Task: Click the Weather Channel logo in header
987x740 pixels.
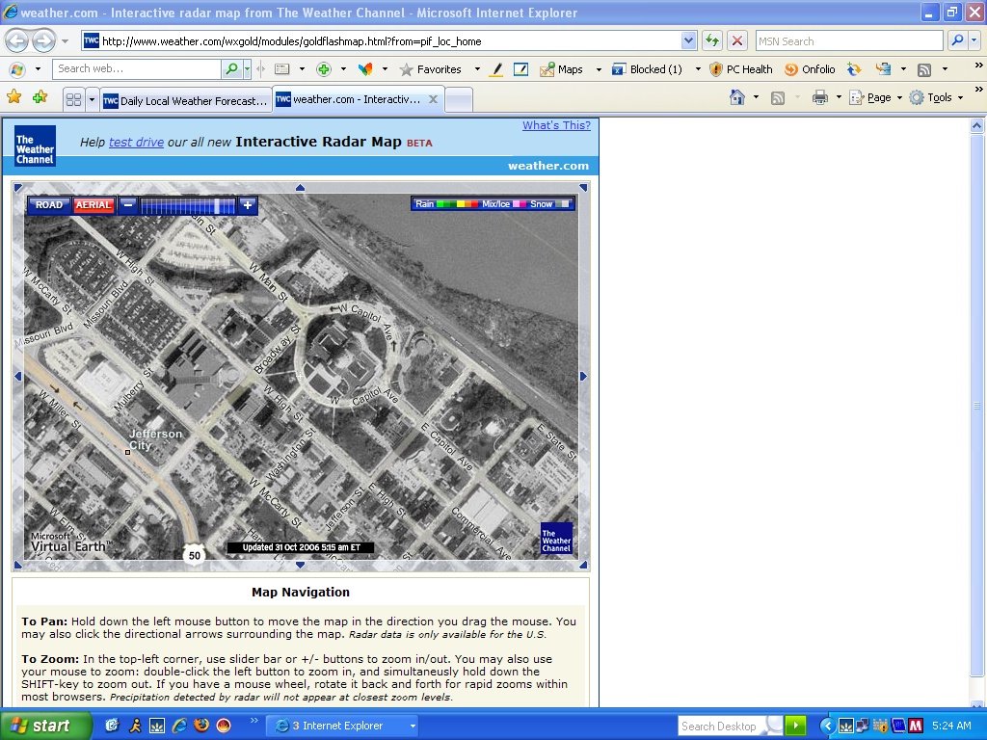Action: pyautogui.click(x=36, y=146)
